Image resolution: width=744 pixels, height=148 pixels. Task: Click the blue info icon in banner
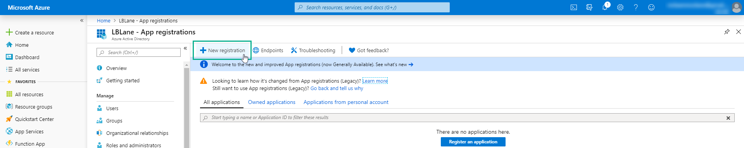(x=204, y=64)
